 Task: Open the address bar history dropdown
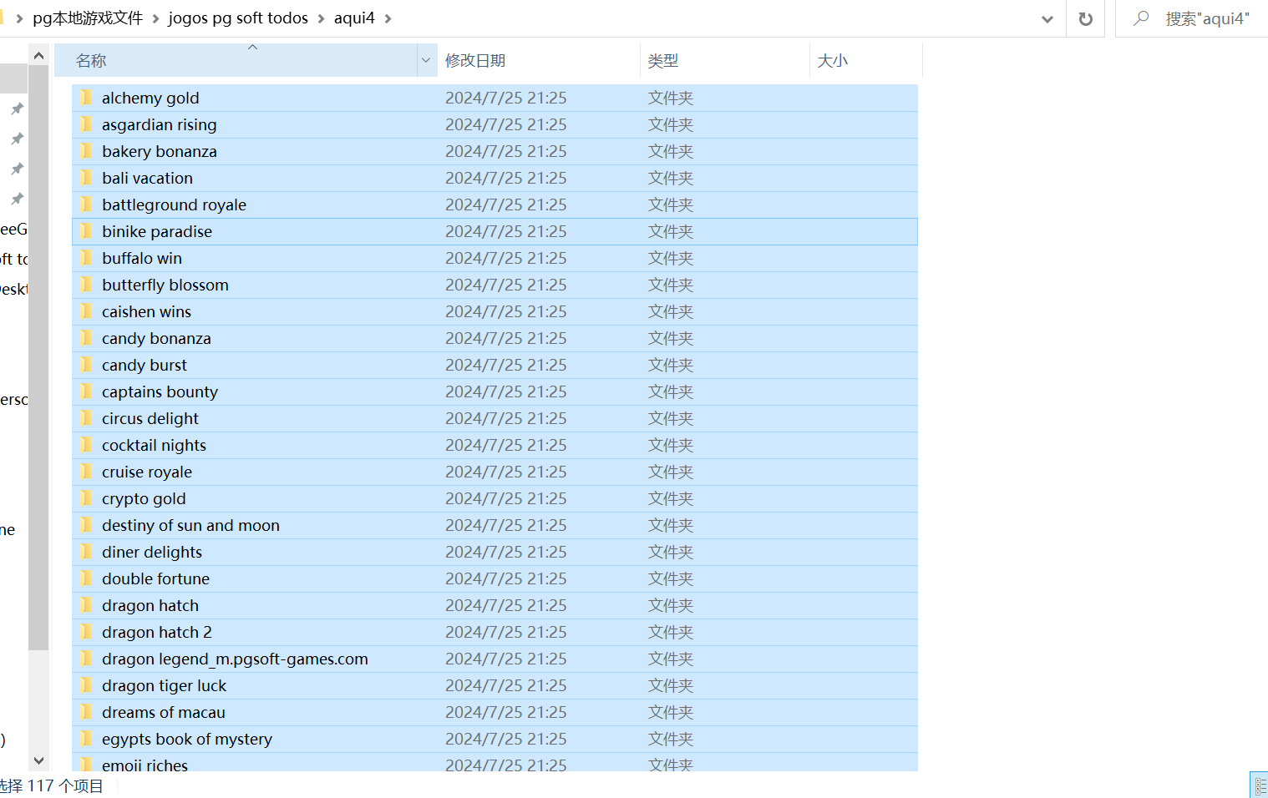[x=1047, y=19]
